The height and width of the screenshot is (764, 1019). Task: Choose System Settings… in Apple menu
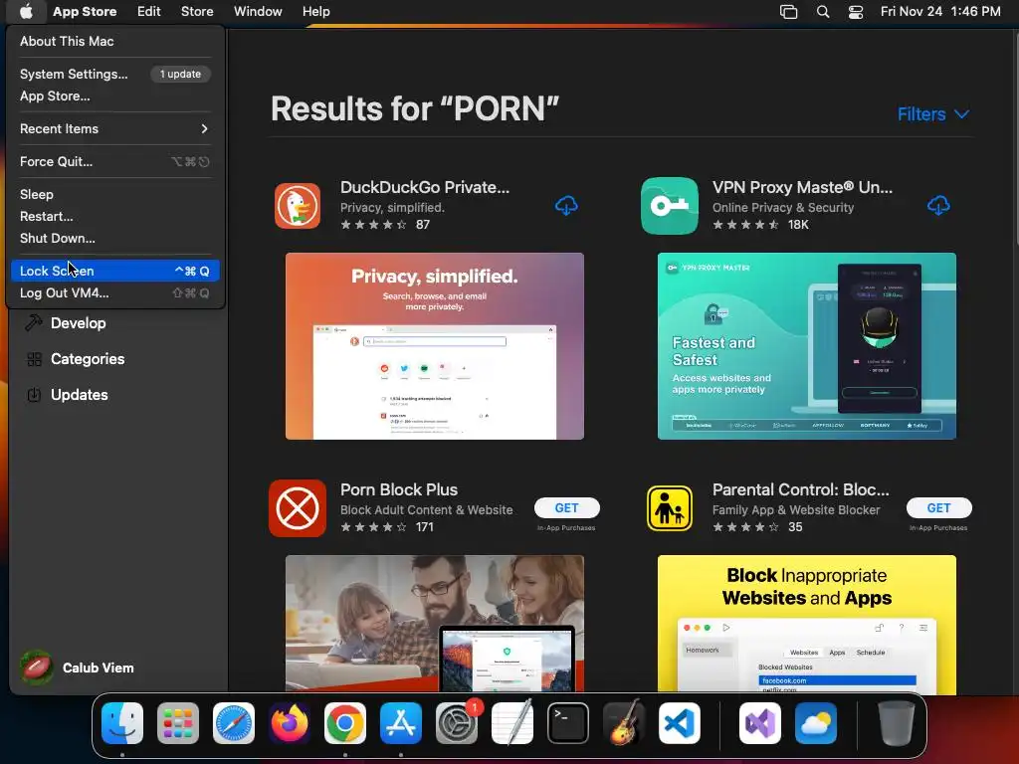(115, 74)
